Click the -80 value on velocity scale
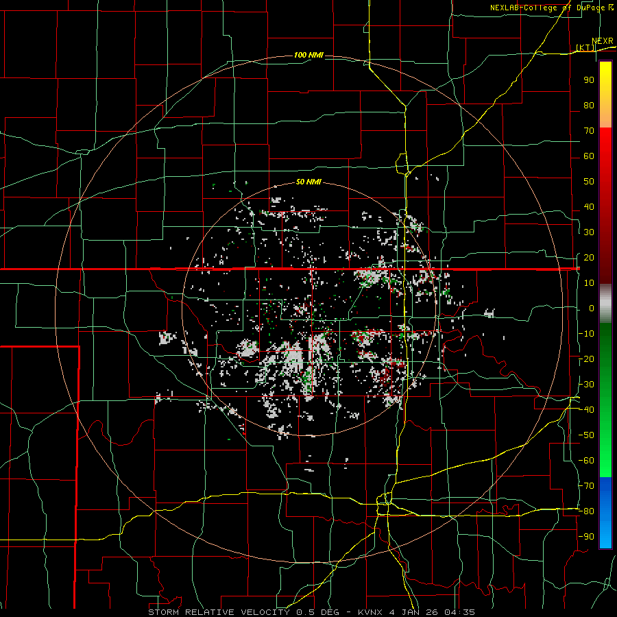Image resolution: width=617 pixels, height=617 pixels. click(586, 511)
